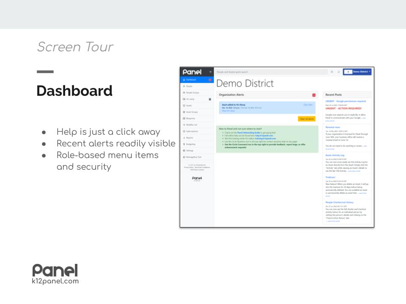Click the People and Assets quick search field
406x304 pixels.
click(x=272, y=72)
